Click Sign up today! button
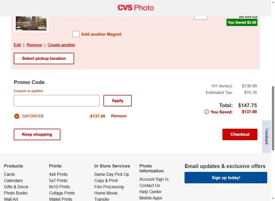 (x=226, y=178)
